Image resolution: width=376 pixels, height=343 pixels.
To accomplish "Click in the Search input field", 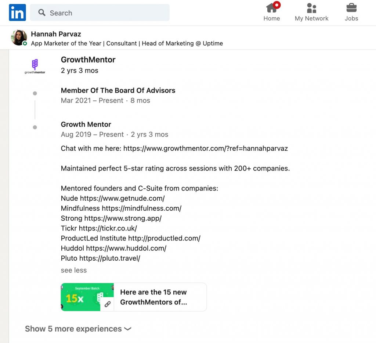I will point(106,13).
